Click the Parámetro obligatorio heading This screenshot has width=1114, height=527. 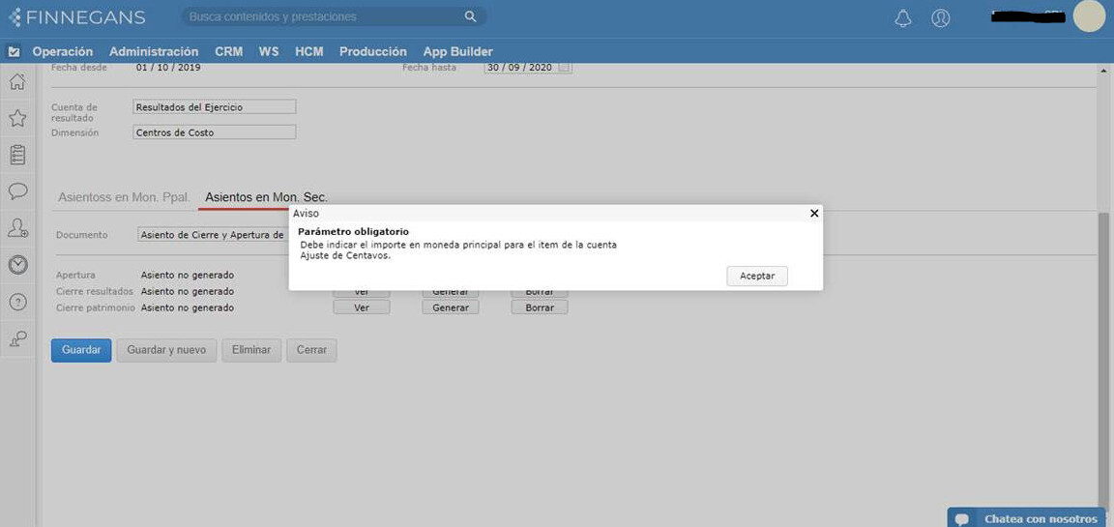tap(353, 231)
